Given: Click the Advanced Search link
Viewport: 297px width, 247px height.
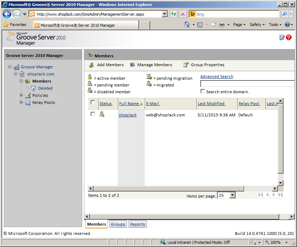Looking at the screenshot, I should point(217,77).
